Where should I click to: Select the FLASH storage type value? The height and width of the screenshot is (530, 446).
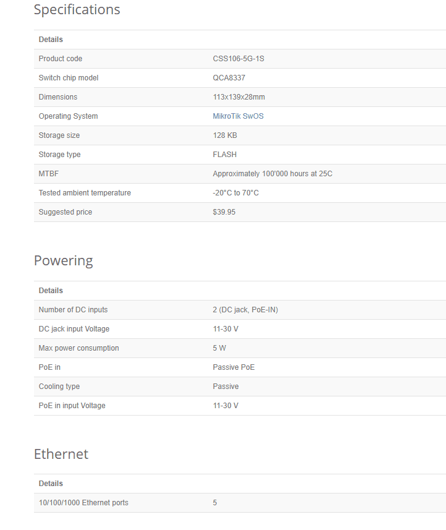225,155
